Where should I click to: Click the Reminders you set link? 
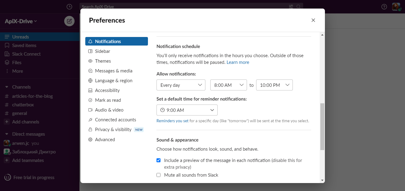pyautogui.click(x=172, y=121)
